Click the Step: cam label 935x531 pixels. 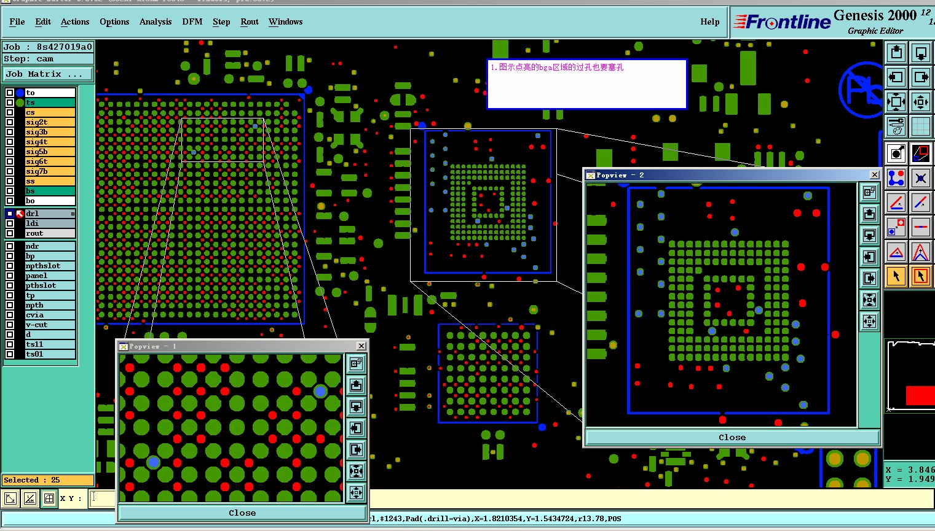click(48, 59)
